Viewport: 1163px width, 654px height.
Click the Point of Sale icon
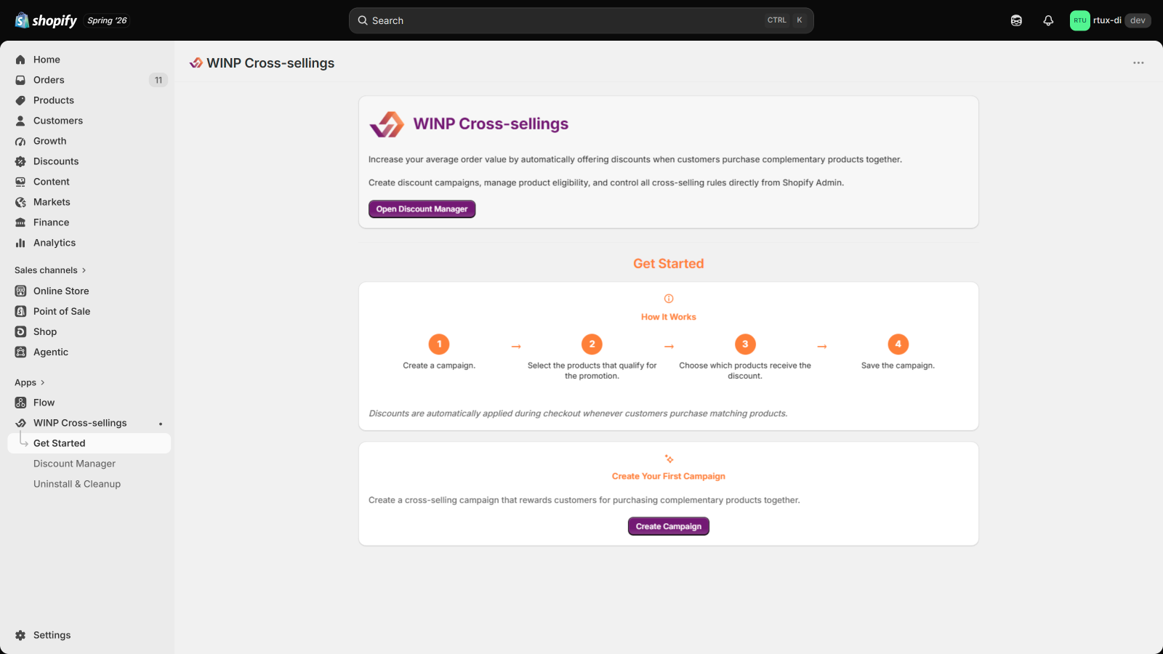(x=20, y=311)
